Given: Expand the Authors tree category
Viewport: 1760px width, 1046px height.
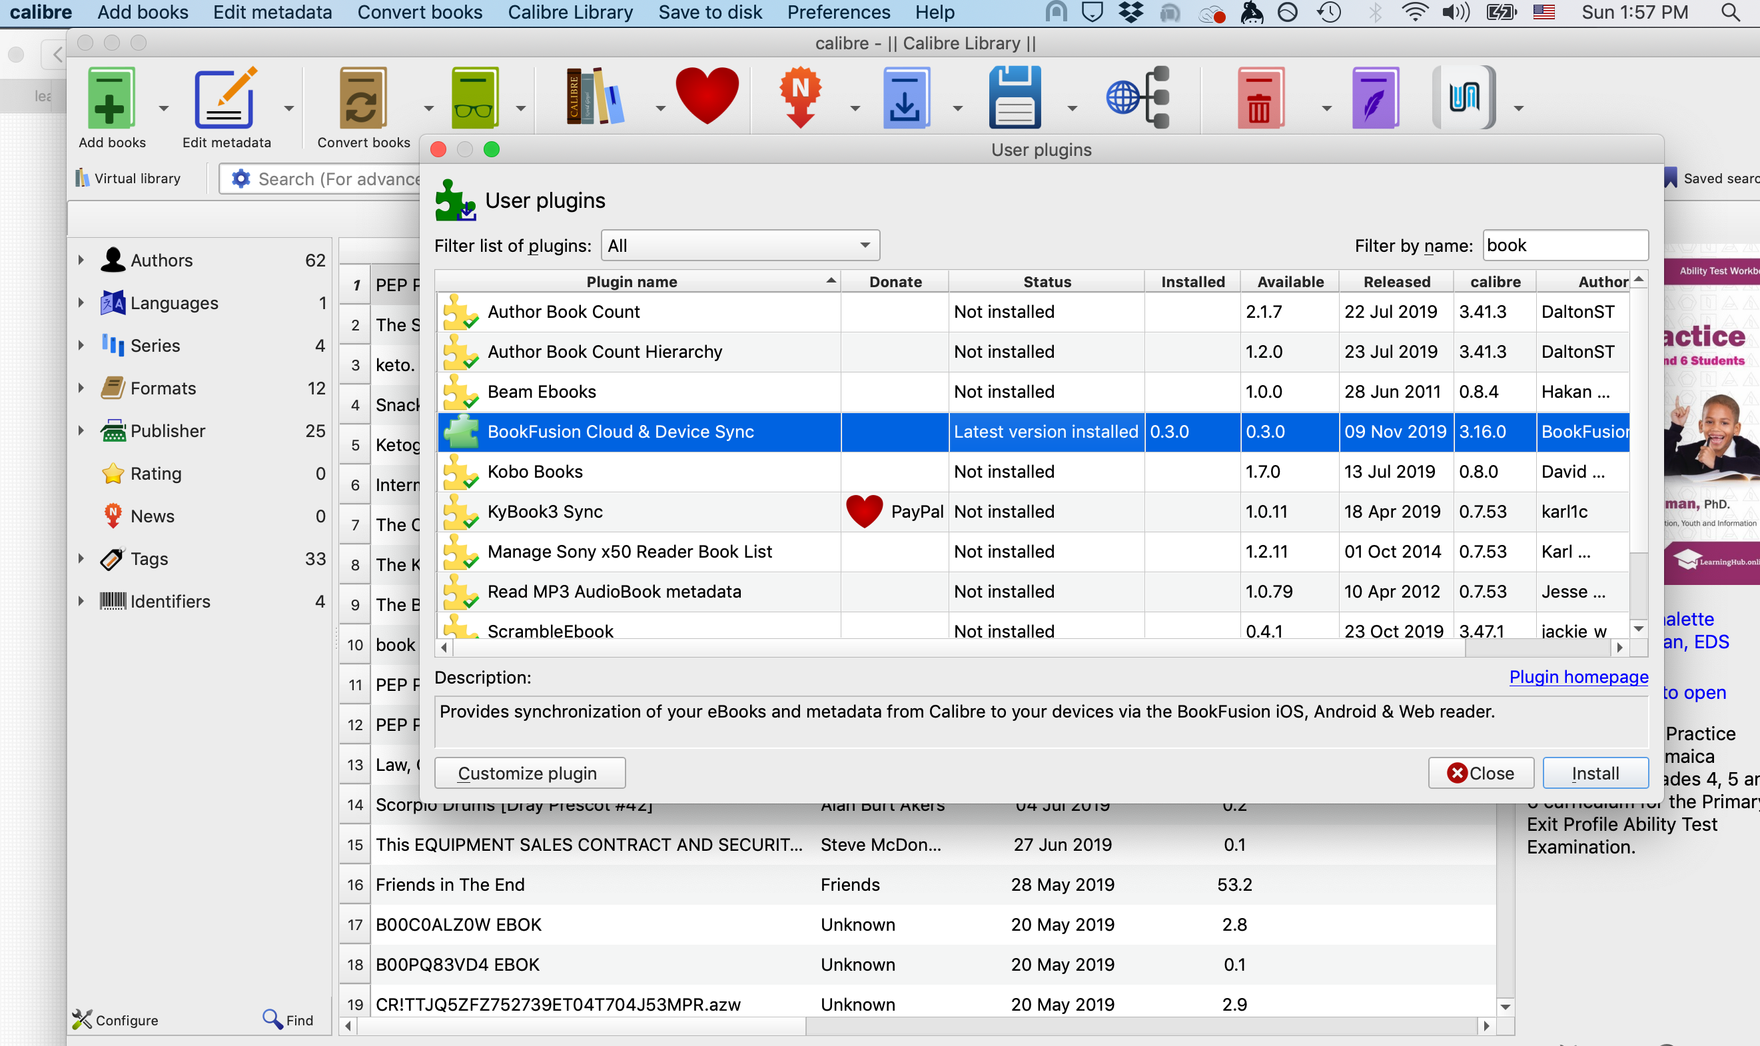Looking at the screenshot, I should tap(81, 260).
